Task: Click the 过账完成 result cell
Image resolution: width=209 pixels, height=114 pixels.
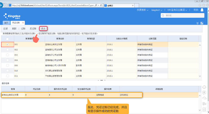Action: point(108,95)
